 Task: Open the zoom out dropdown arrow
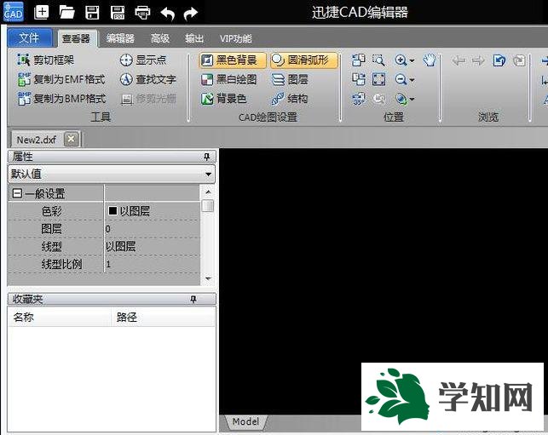click(412, 80)
